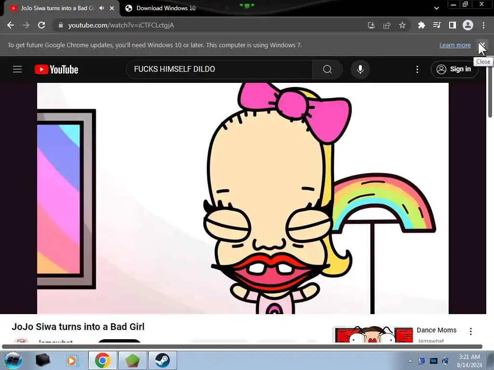Reload the current page
Screen dimensions: 494x370
point(41,25)
